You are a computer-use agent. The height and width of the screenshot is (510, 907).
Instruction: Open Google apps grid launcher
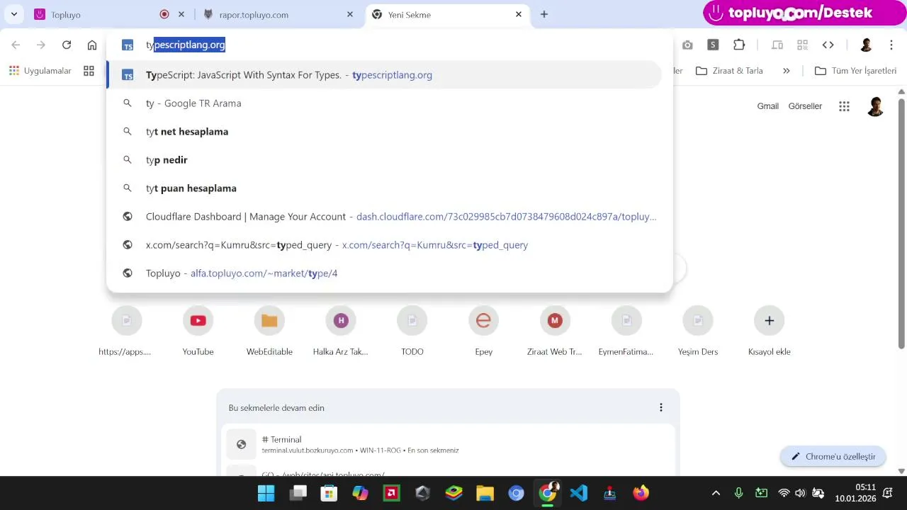844,106
